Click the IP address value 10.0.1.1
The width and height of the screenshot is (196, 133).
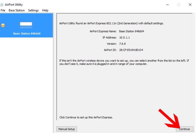tap(124, 37)
